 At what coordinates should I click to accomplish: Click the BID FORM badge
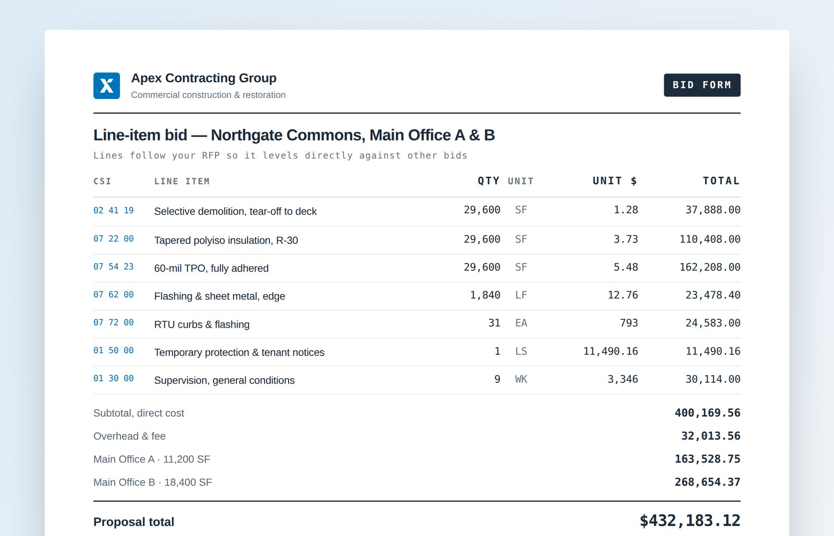pos(702,85)
